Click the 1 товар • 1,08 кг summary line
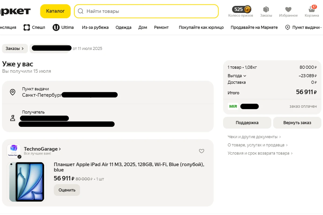The width and height of the screenshot is (323, 215). click(x=243, y=67)
